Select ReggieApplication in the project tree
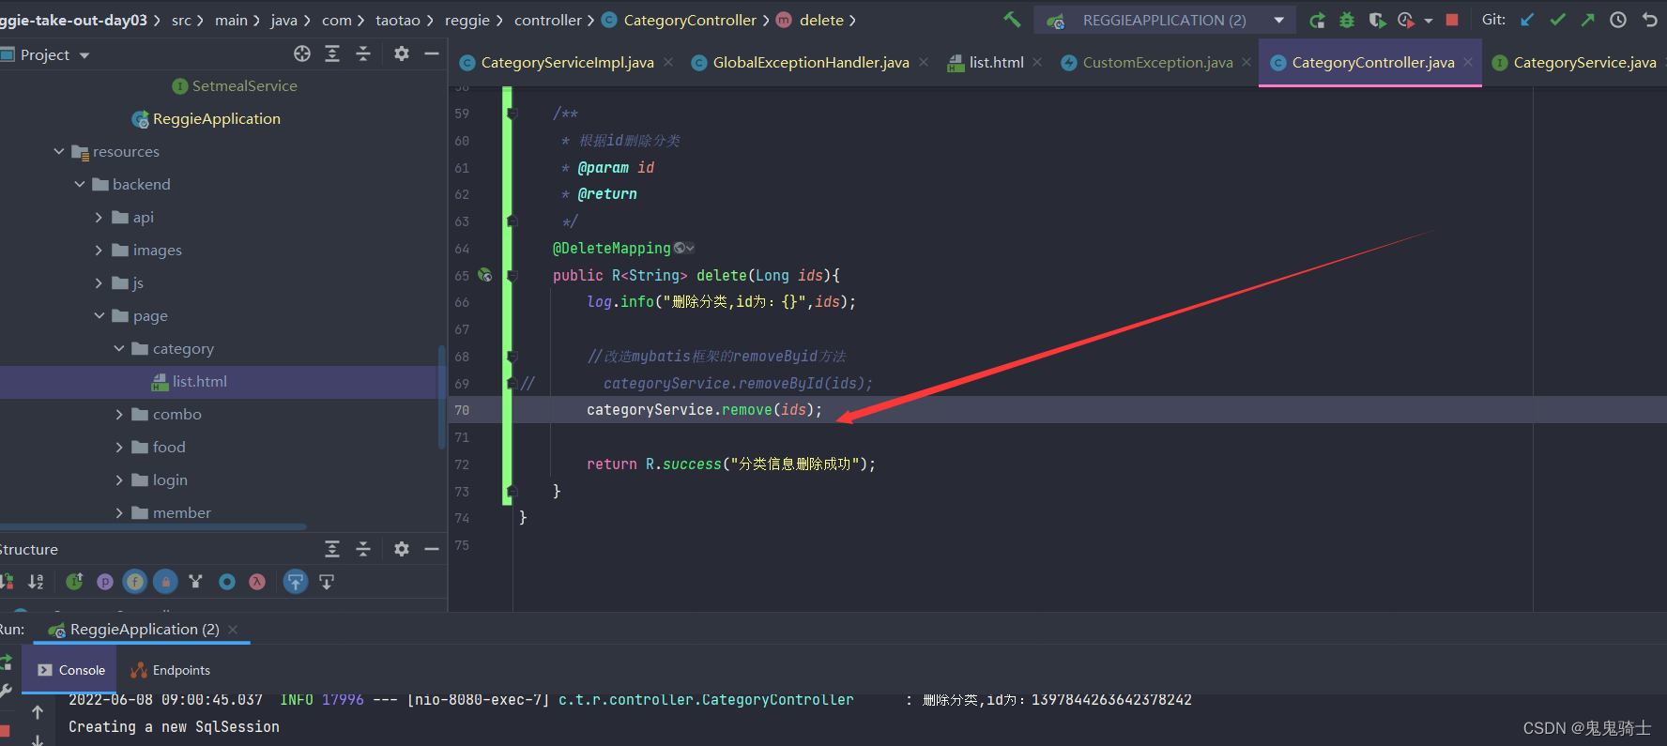Screen dimensions: 1667x746 click(216, 118)
